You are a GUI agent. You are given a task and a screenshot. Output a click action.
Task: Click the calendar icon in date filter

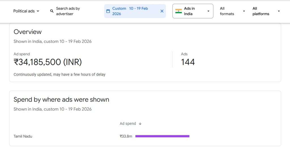point(108,11)
